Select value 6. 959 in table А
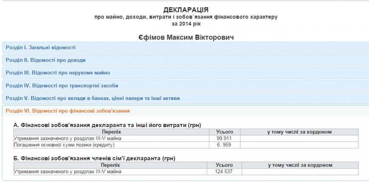 point(224,145)
